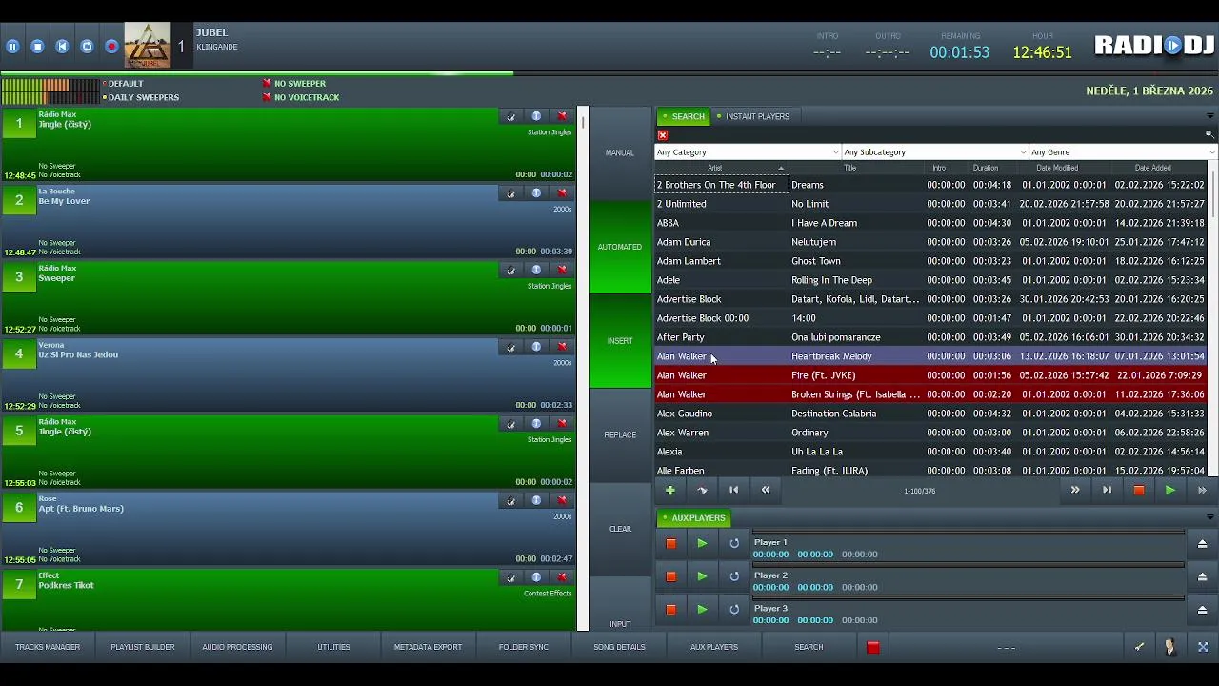Select ABBA I Have A Dream row

pyautogui.click(x=931, y=223)
